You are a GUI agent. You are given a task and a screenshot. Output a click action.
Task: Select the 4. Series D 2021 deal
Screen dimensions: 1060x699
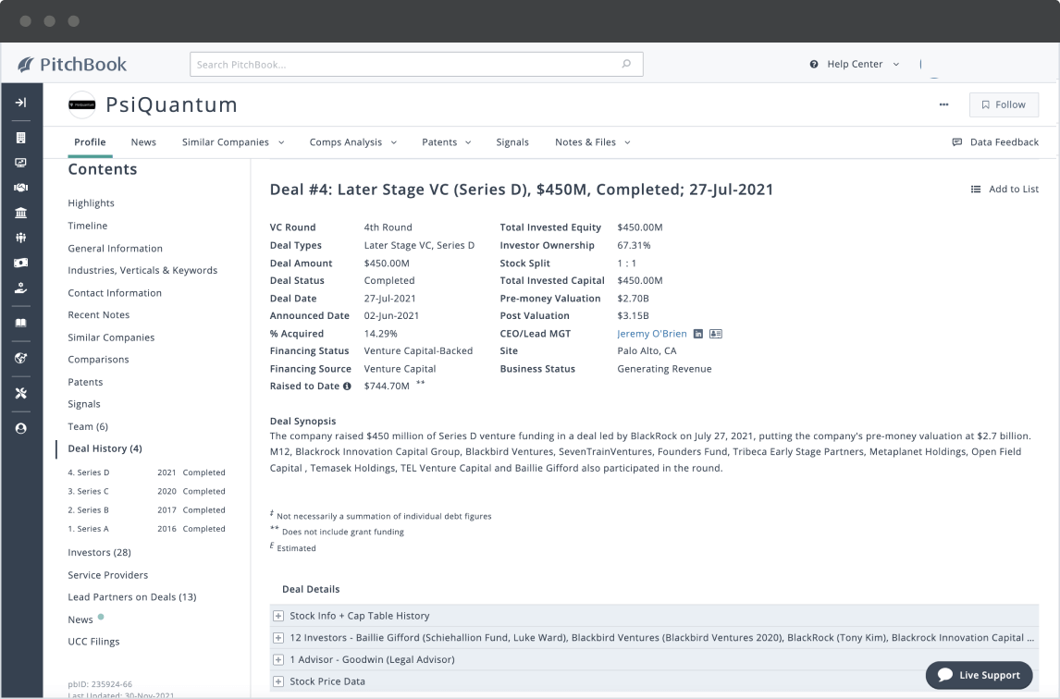147,472
